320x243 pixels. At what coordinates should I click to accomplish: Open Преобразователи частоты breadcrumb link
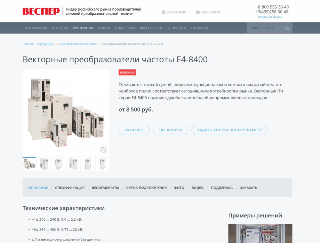pos(78,44)
